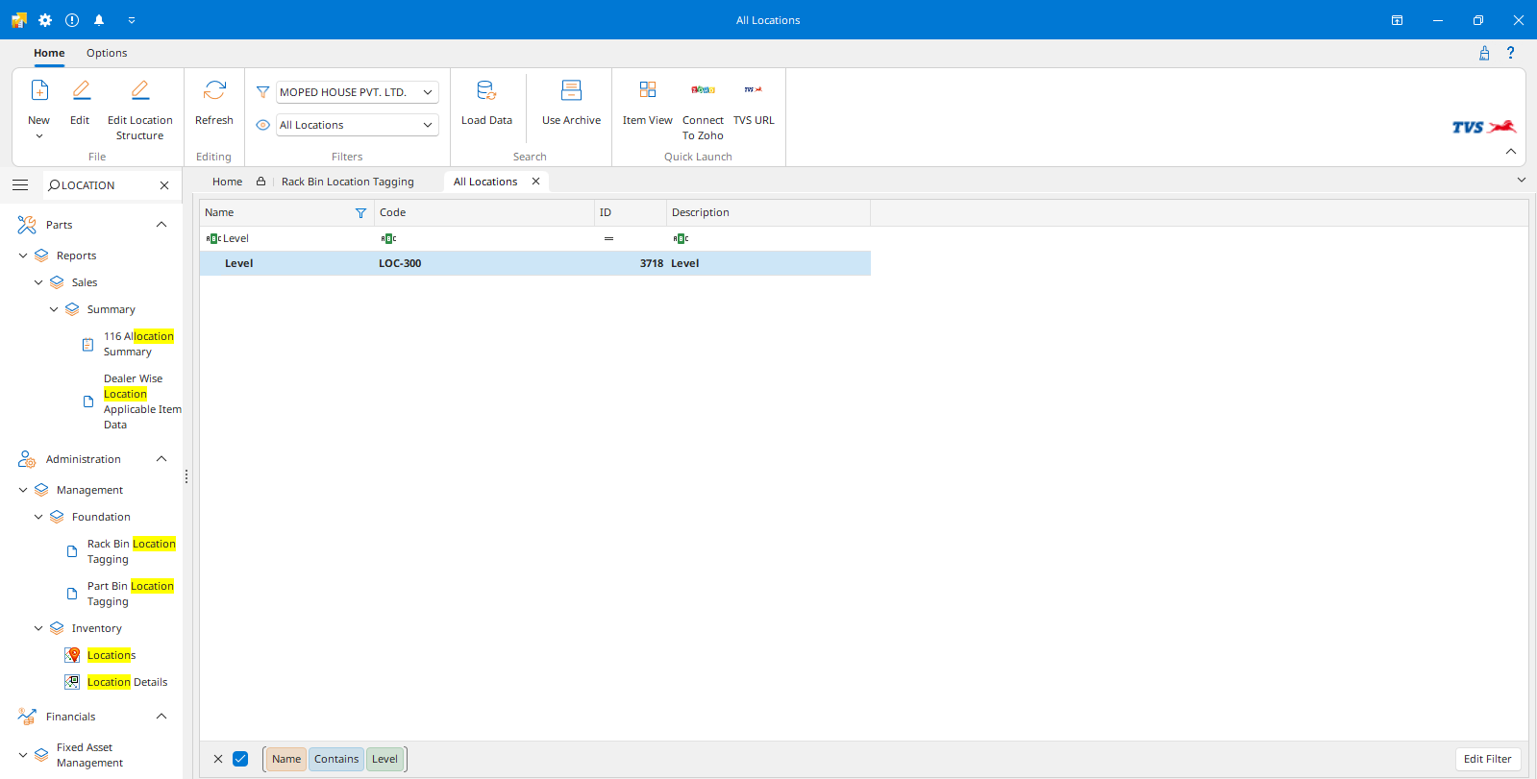Open the TVS URL shortcut

coord(754,91)
